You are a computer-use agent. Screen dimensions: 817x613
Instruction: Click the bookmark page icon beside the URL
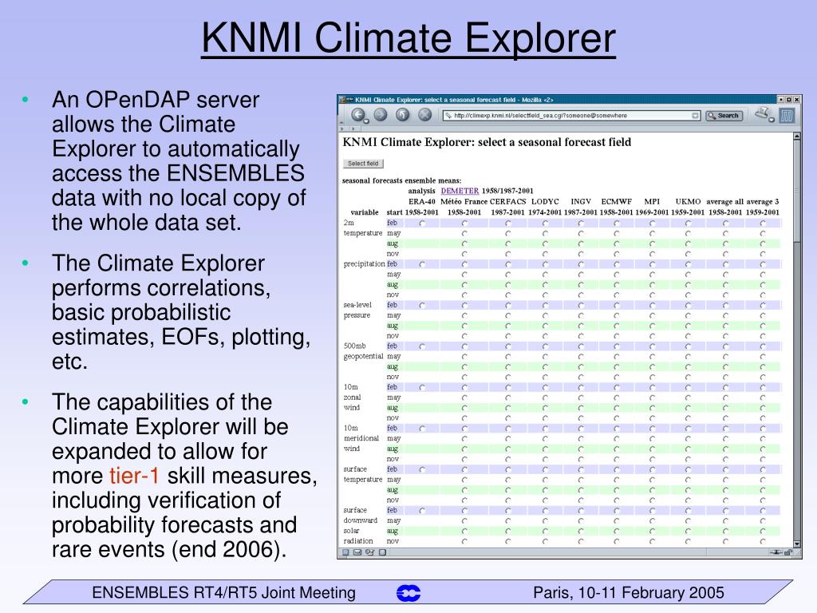(x=448, y=116)
